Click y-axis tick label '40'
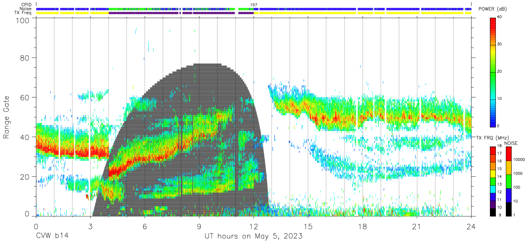 (x=25, y=137)
